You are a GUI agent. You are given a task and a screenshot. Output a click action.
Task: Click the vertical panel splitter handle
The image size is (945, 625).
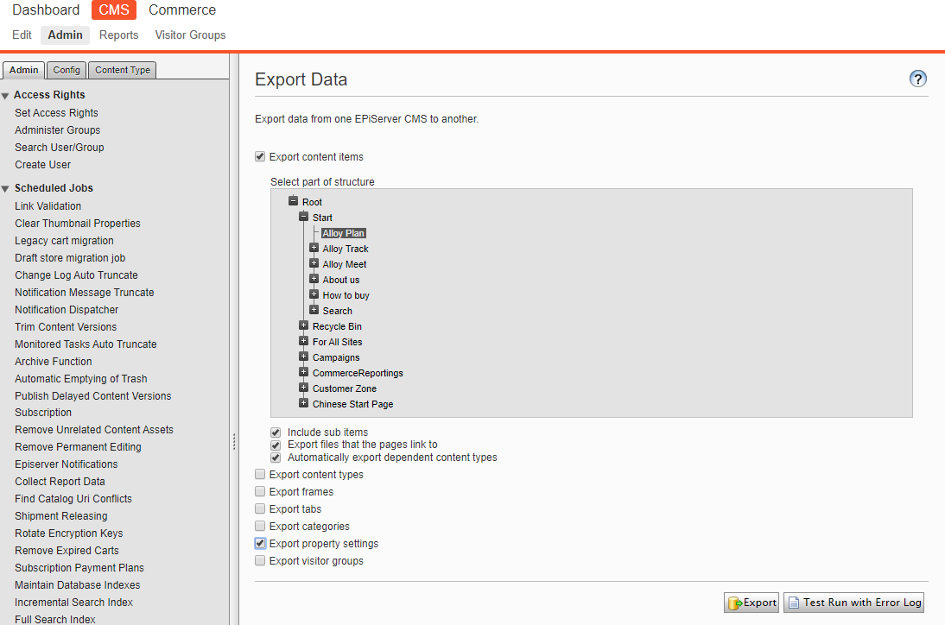tap(233, 442)
